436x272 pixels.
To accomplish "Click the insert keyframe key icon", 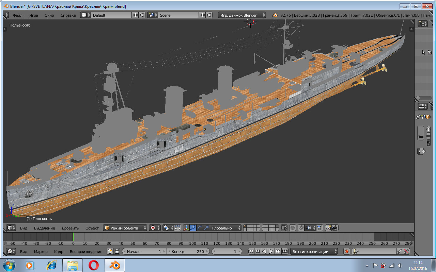I will pyautogui.click(x=400, y=251).
